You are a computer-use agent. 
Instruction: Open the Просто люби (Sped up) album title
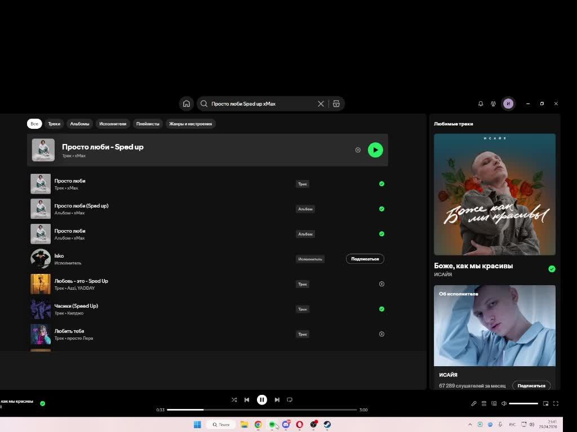(81, 206)
